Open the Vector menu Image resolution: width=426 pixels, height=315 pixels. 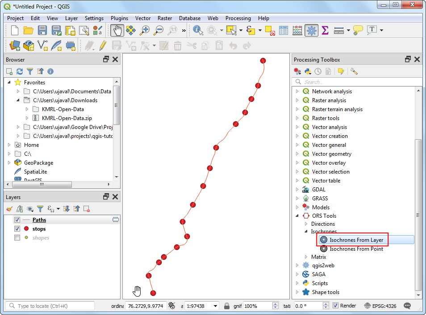pos(142,18)
